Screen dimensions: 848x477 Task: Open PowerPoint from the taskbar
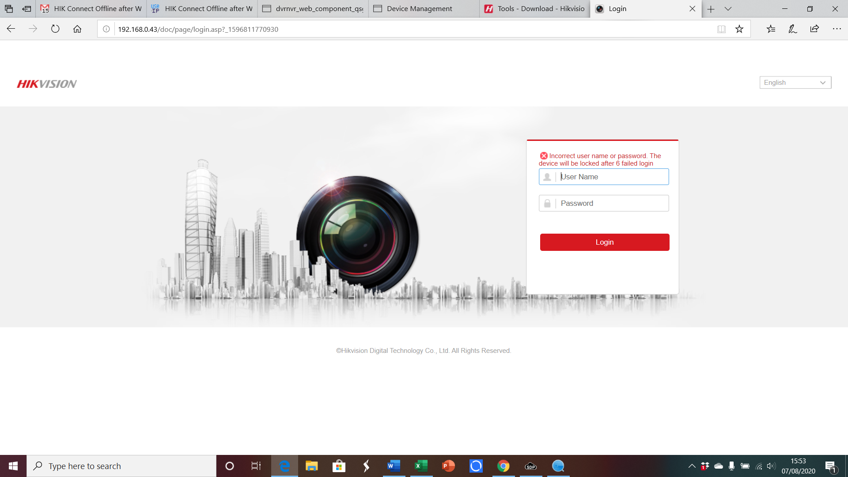448,466
